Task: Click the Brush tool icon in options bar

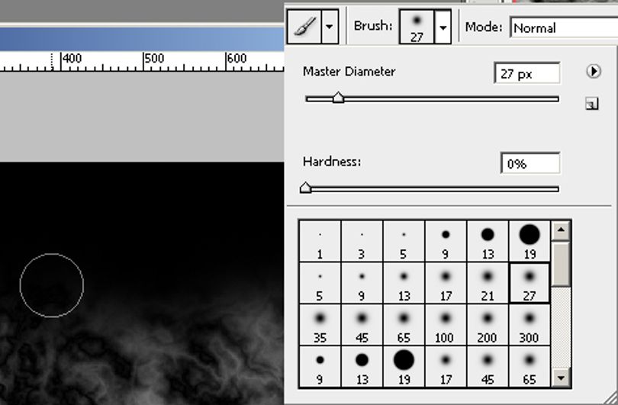Action: click(x=304, y=27)
